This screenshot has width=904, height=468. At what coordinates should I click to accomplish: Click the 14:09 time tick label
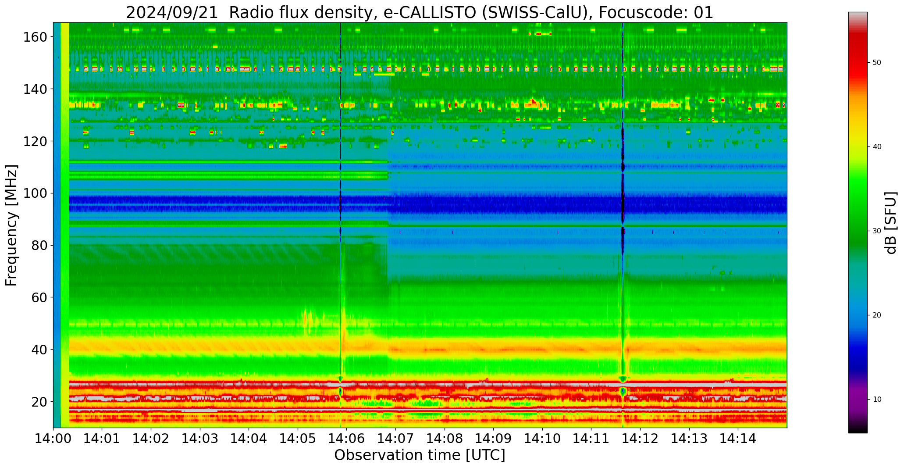494,439
